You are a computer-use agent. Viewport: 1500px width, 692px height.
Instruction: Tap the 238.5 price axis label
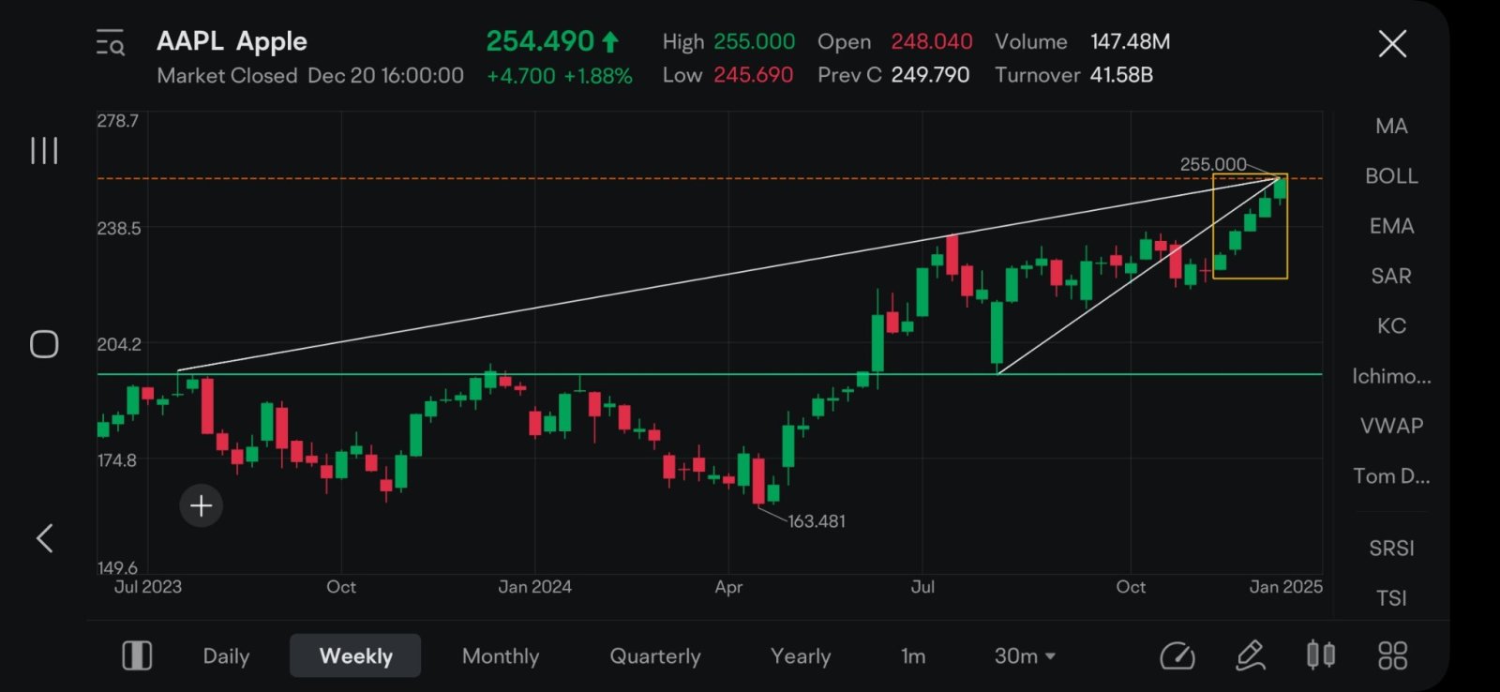click(118, 229)
